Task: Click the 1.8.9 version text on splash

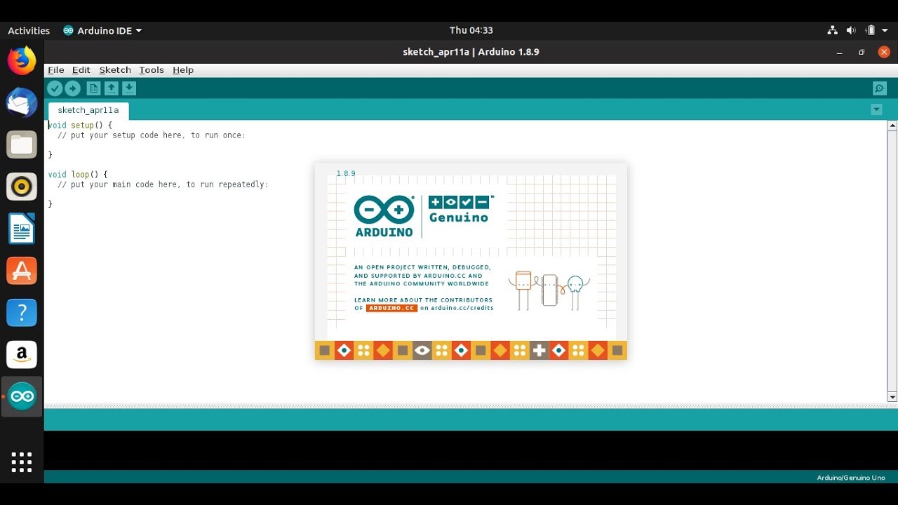Action: 346,173
